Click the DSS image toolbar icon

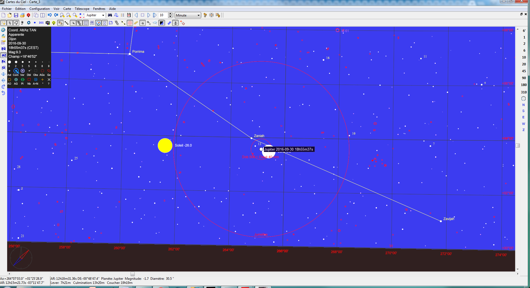pyautogui.click(x=41, y=23)
